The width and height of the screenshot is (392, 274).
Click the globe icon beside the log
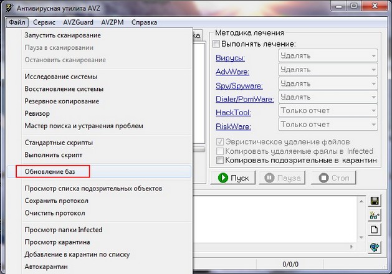tap(375, 247)
